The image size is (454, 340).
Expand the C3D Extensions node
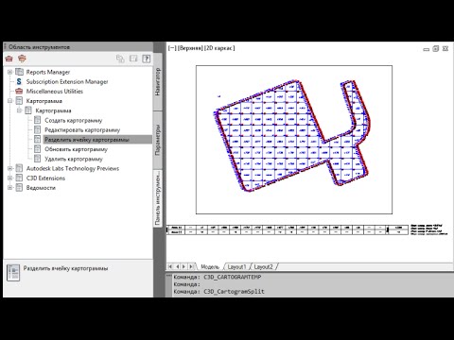[9, 178]
